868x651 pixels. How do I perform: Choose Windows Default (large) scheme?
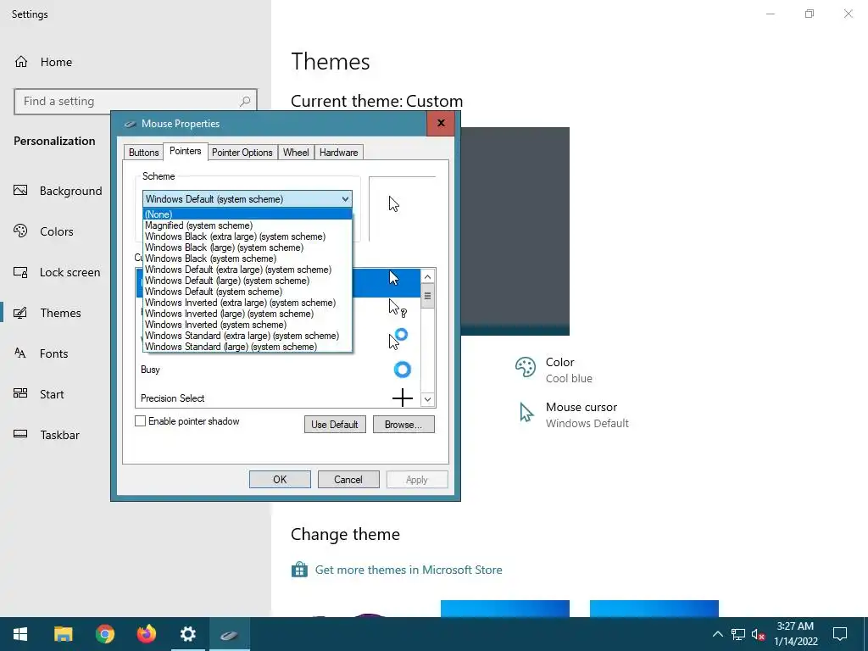pos(248,281)
